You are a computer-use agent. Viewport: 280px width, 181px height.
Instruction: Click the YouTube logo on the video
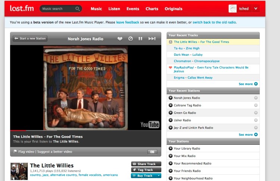[150, 125]
